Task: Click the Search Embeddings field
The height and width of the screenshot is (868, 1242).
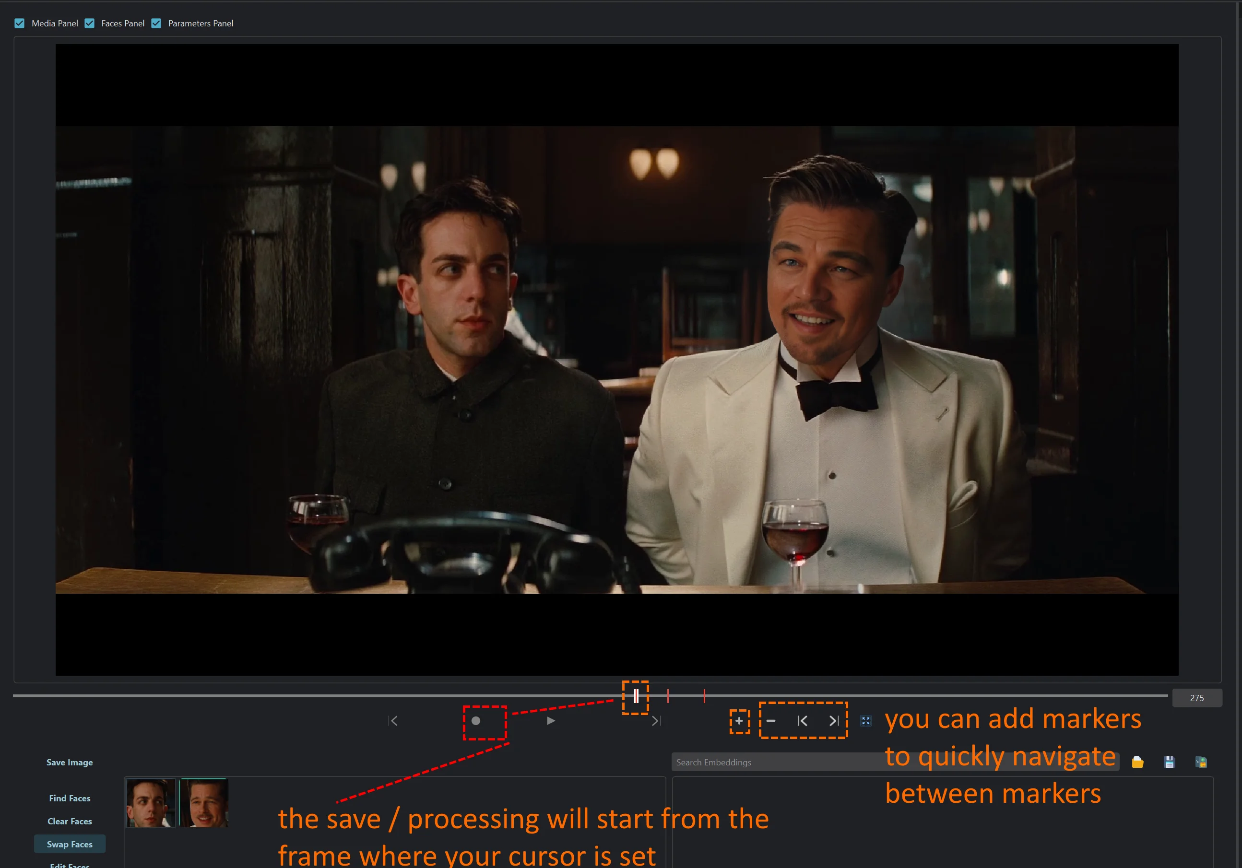Action: tap(895, 762)
